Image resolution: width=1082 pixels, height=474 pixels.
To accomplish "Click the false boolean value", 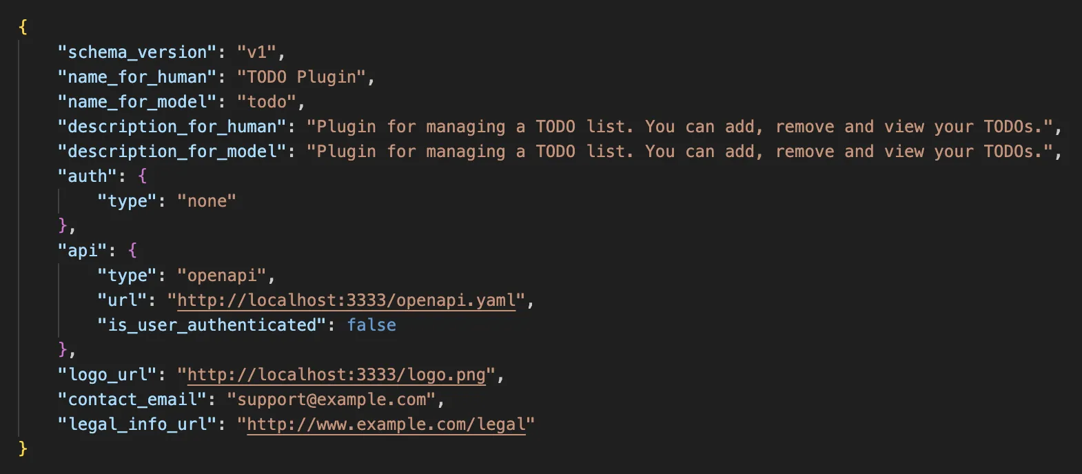I will point(371,325).
